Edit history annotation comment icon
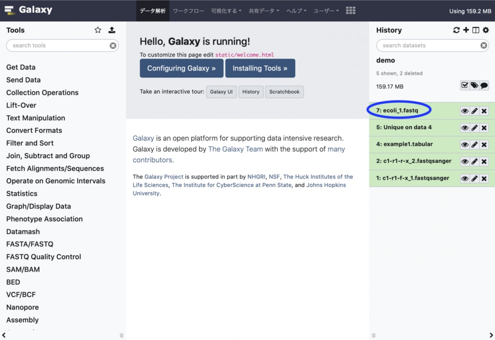The image size is (495, 340). [x=484, y=85]
